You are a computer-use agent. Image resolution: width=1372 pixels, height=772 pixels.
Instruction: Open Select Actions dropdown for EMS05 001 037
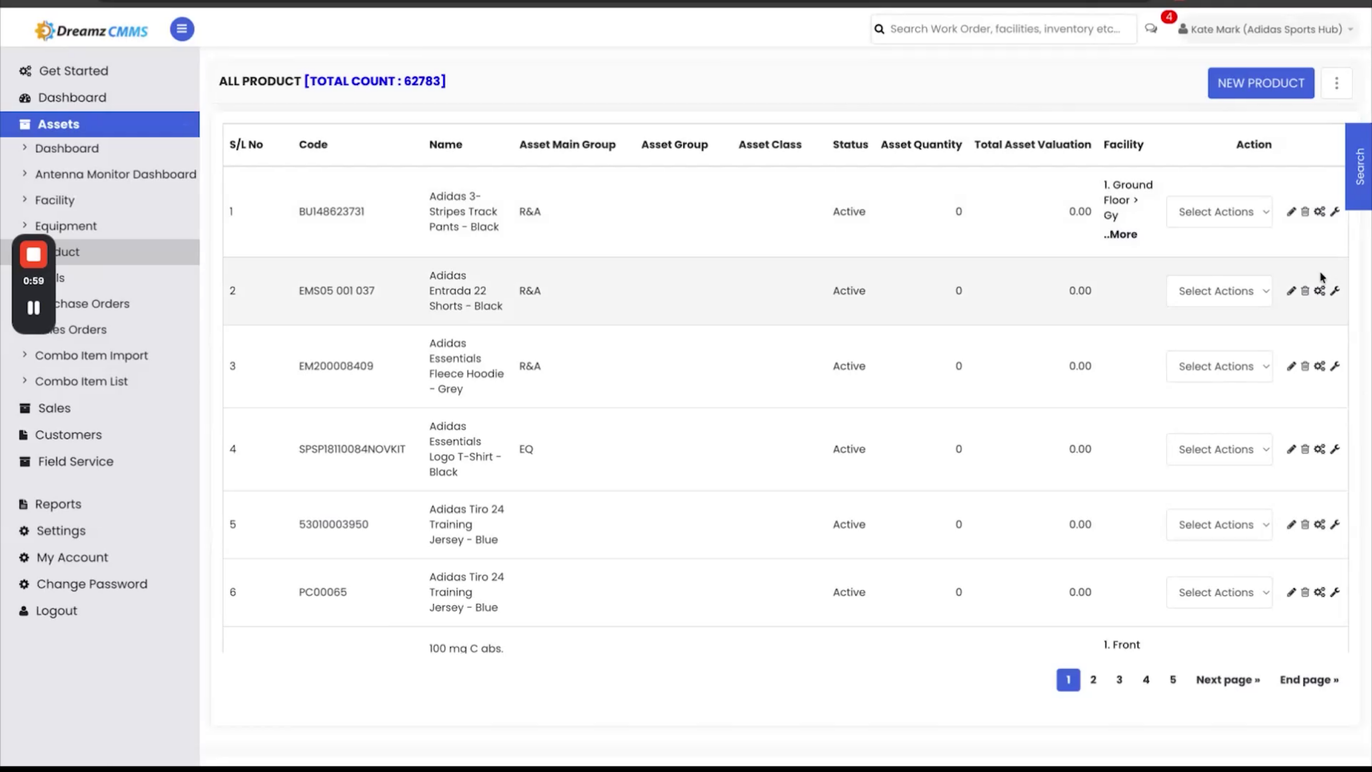coord(1219,291)
